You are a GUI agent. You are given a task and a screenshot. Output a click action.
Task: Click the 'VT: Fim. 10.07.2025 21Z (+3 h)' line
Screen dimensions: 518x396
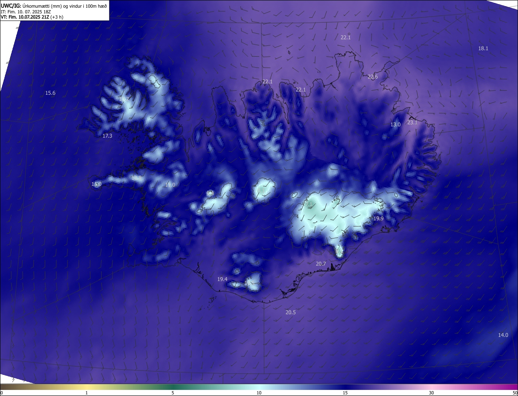(32, 17)
